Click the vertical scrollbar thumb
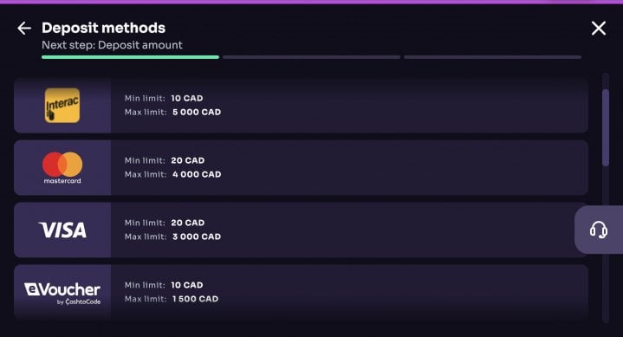This screenshot has width=623, height=337. tap(606, 127)
